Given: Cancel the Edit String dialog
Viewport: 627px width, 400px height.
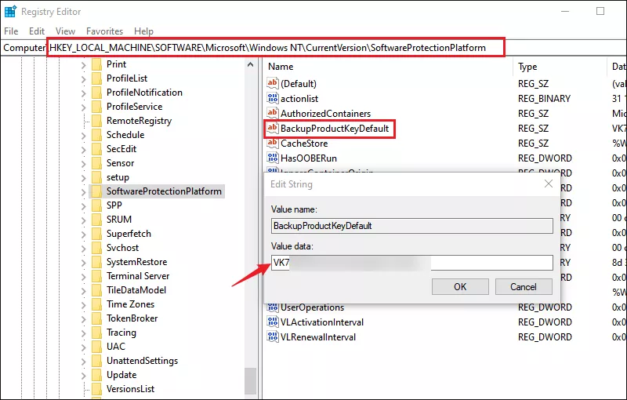Looking at the screenshot, I should click(524, 287).
